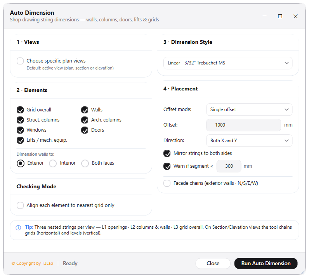Click the window resize grip corner
Image resolution: width=309 pixels, height=278 pixels.
(303, 272)
